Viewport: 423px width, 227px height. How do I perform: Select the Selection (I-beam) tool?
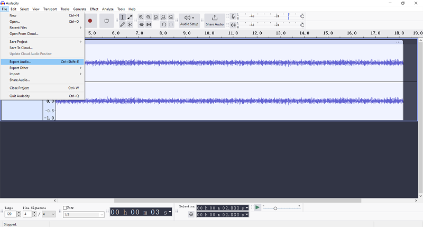[x=122, y=17]
